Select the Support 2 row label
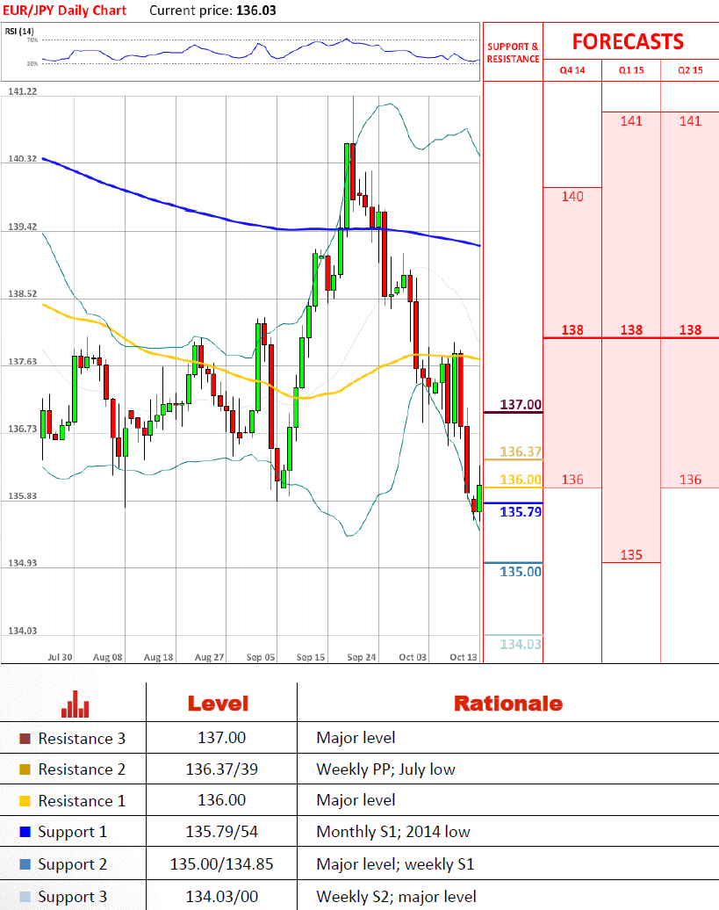This screenshot has height=910, width=719. pos(73,864)
